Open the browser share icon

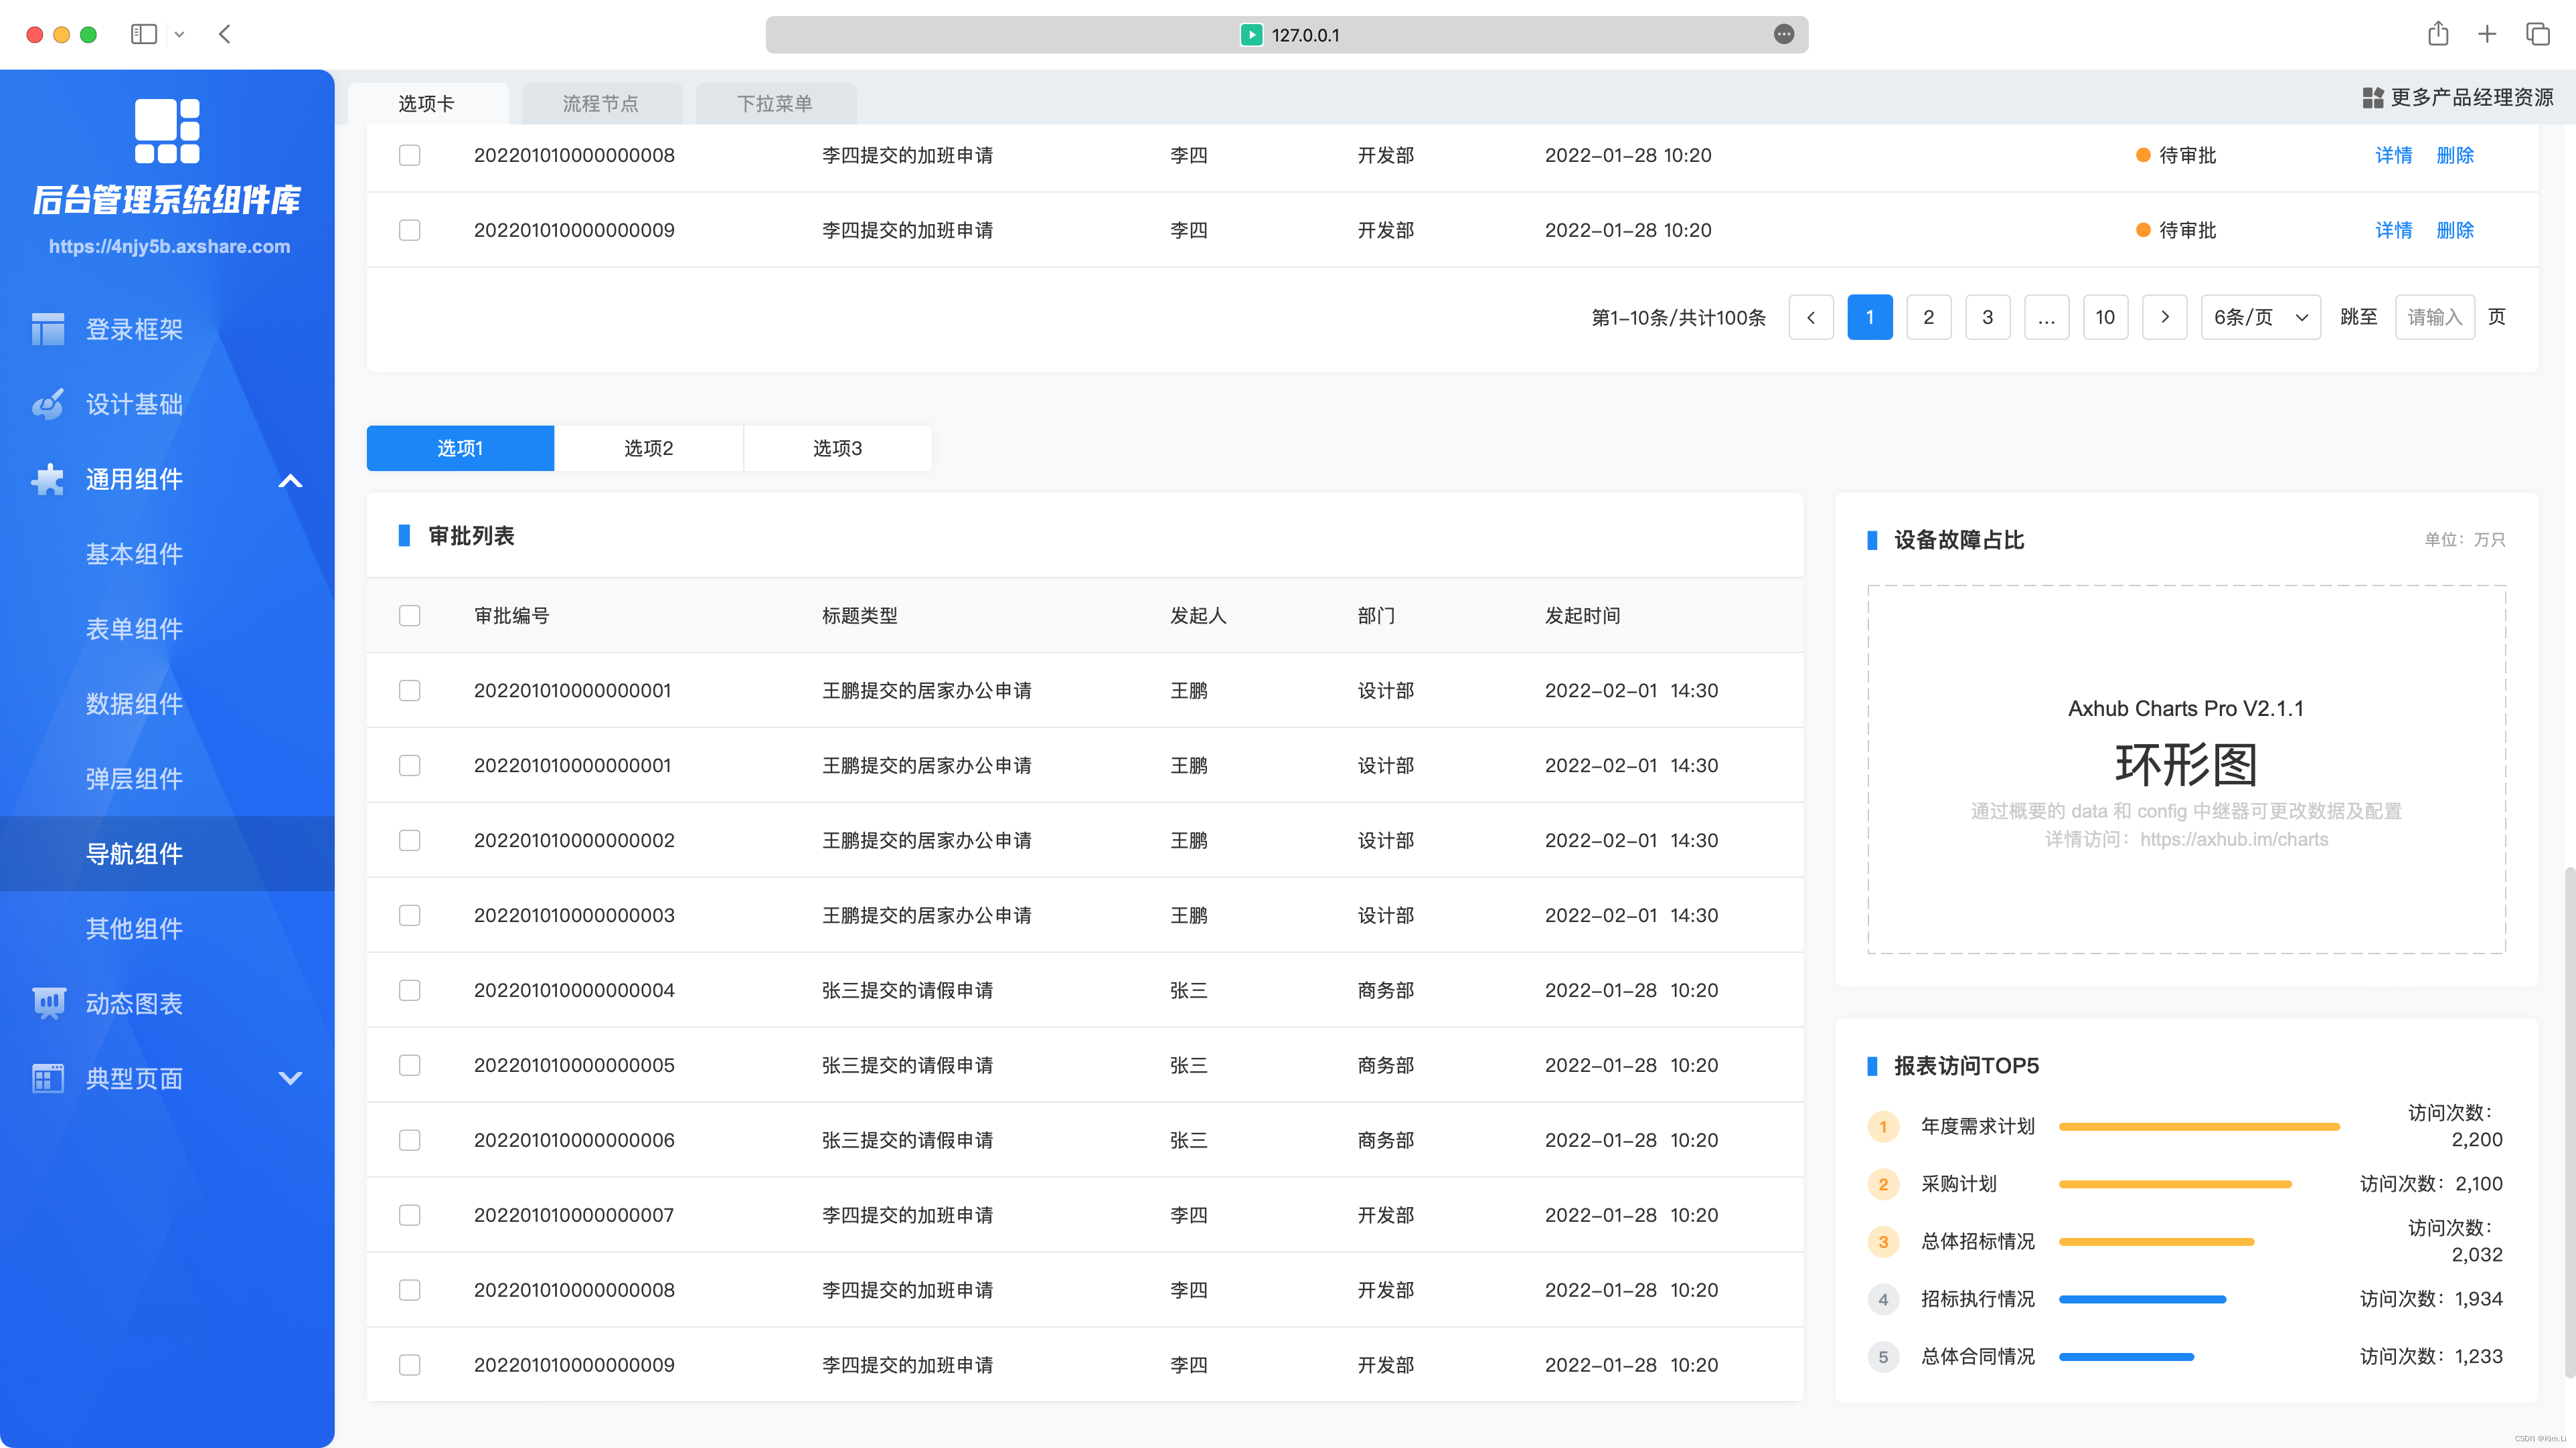pos(2438,34)
